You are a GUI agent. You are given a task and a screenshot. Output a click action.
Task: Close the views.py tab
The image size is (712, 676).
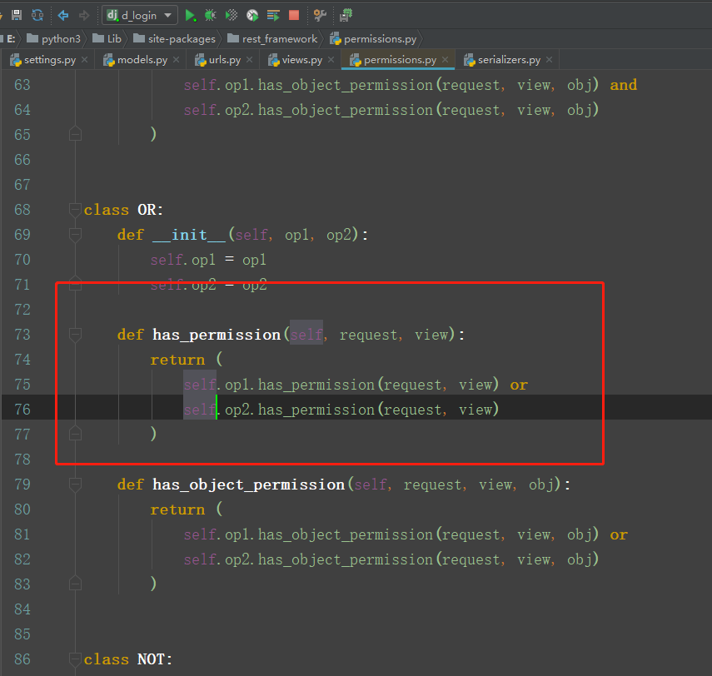(331, 60)
